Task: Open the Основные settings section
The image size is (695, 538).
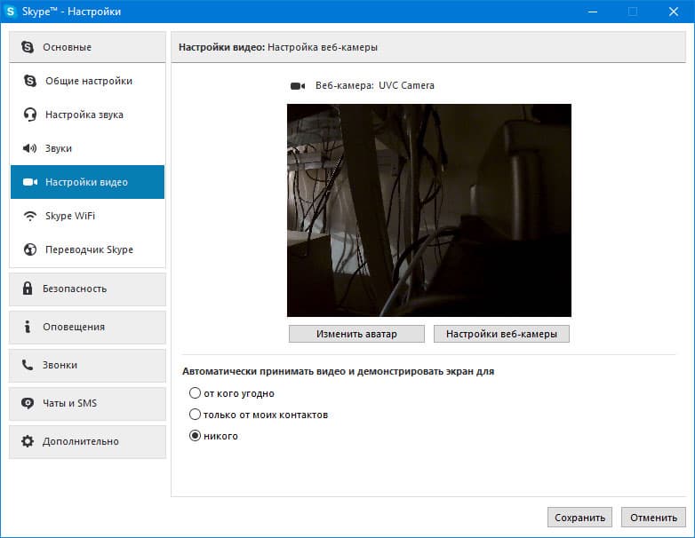Action: pyautogui.click(x=87, y=47)
